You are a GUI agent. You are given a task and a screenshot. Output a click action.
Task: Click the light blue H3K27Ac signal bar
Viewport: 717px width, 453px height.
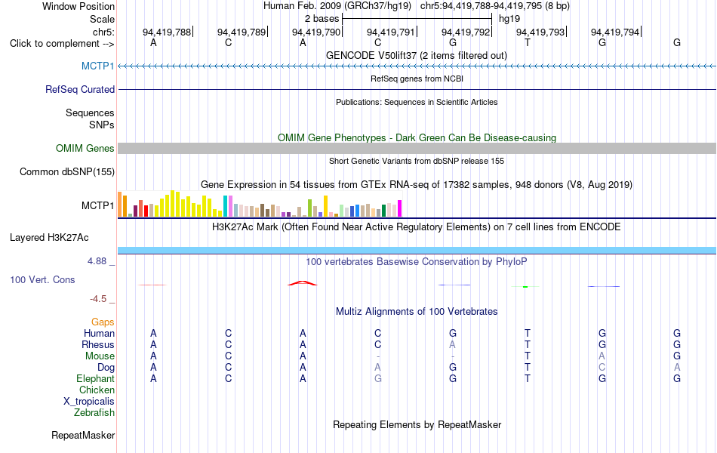[417, 251]
